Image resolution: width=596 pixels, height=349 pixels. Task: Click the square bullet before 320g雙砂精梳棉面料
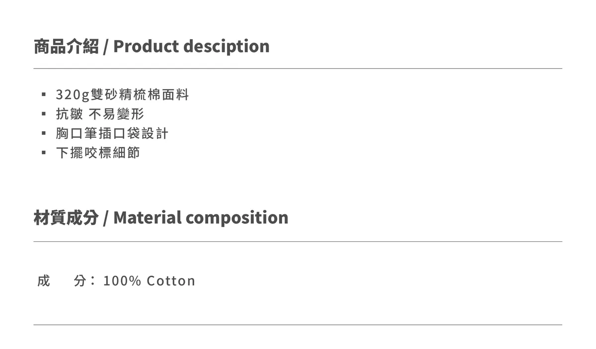click(x=44, y=95)
